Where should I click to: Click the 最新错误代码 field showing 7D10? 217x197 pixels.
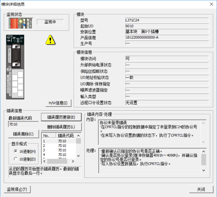[23, 125]
